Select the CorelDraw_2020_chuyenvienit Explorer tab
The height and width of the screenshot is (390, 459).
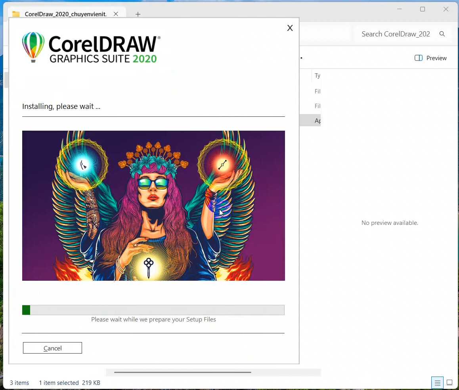tap(65, 14)
